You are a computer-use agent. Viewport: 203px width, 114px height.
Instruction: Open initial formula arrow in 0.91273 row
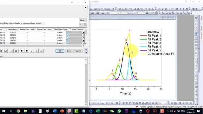83,38
